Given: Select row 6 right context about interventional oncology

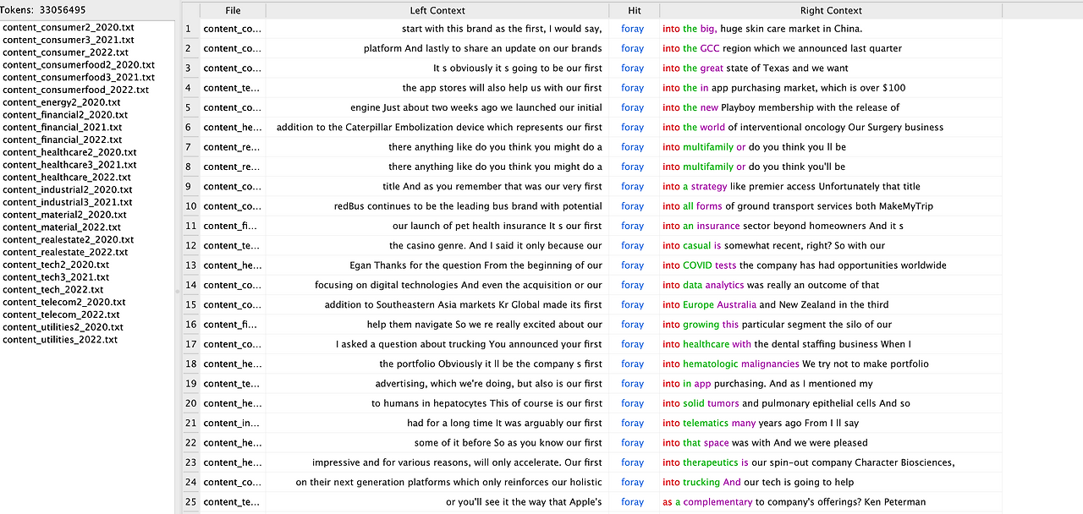Looking at the screenshot, I should pos(803,128).
